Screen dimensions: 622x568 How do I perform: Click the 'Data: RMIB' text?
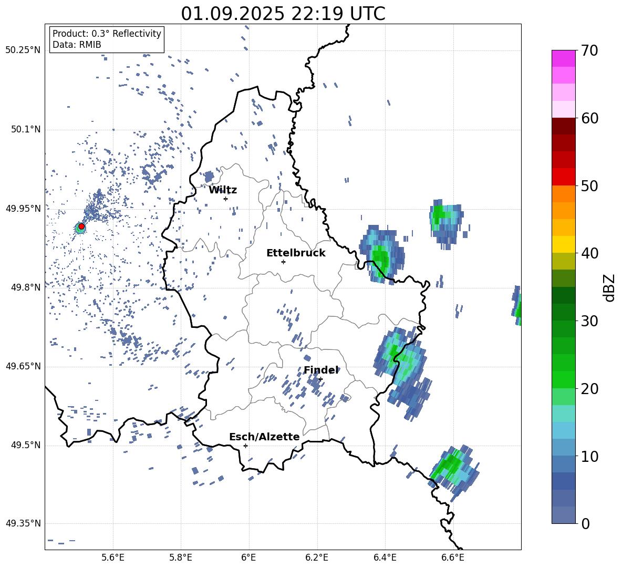coord(77,45)
